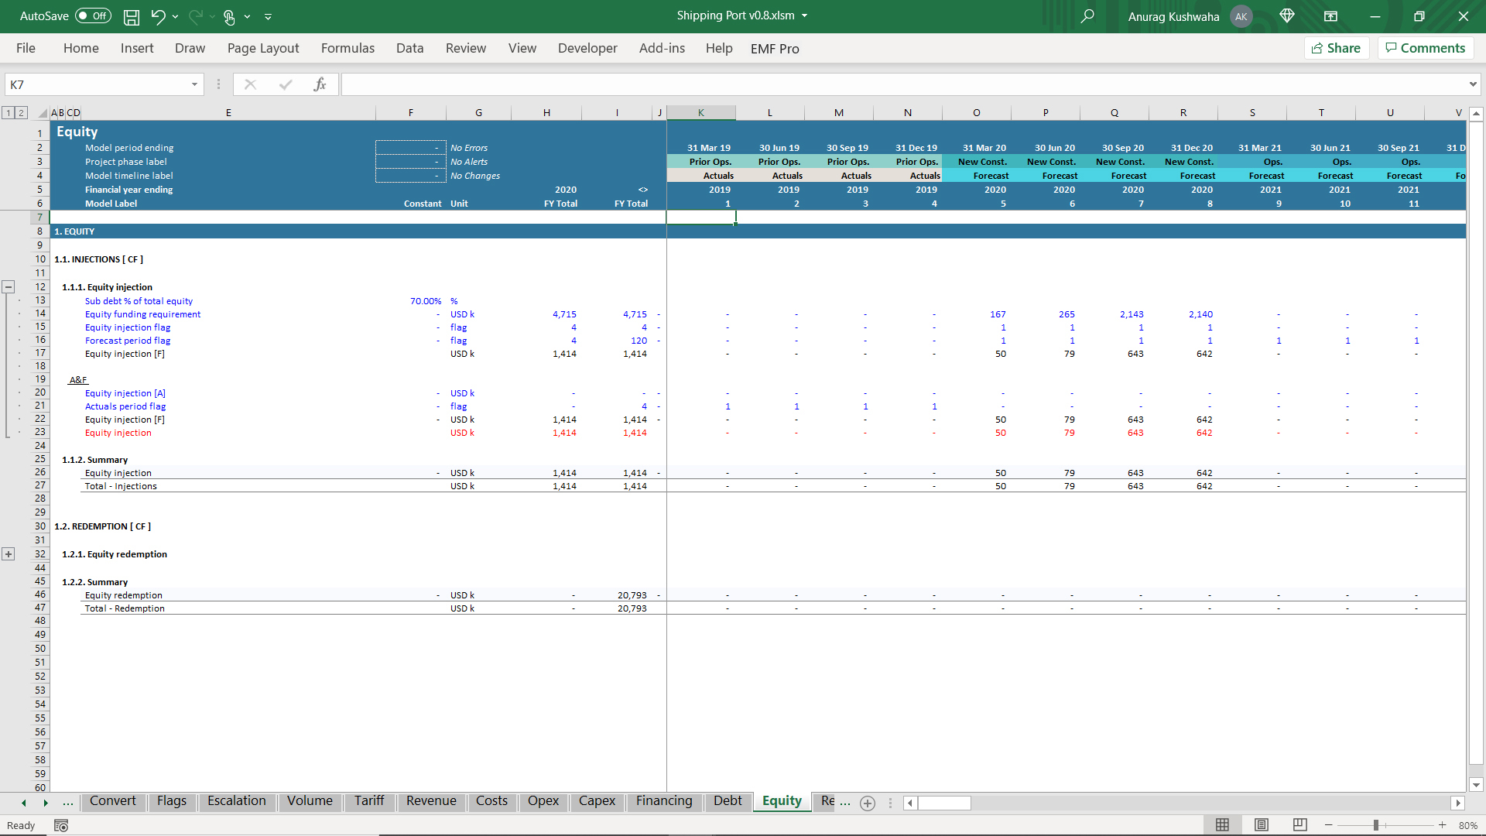Open the Formulas ribbon tab

[348, 48]
